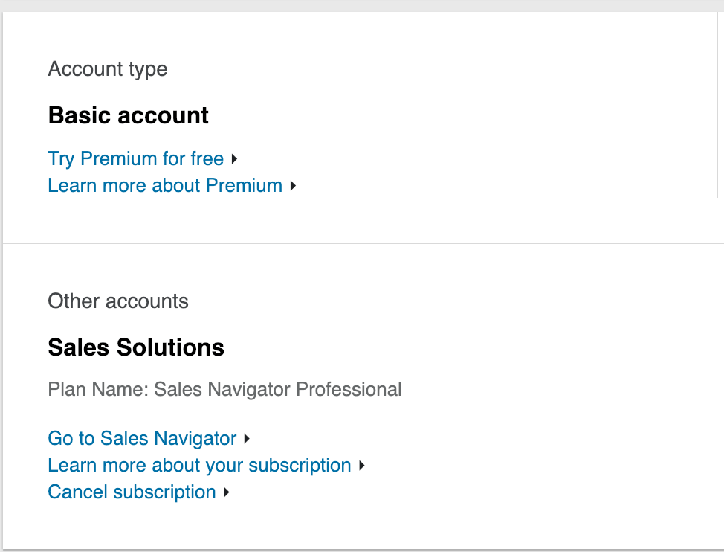Open the Learn more about Premium link
The height and width of the screenshot is (552, 724).
tap(165, 186)
